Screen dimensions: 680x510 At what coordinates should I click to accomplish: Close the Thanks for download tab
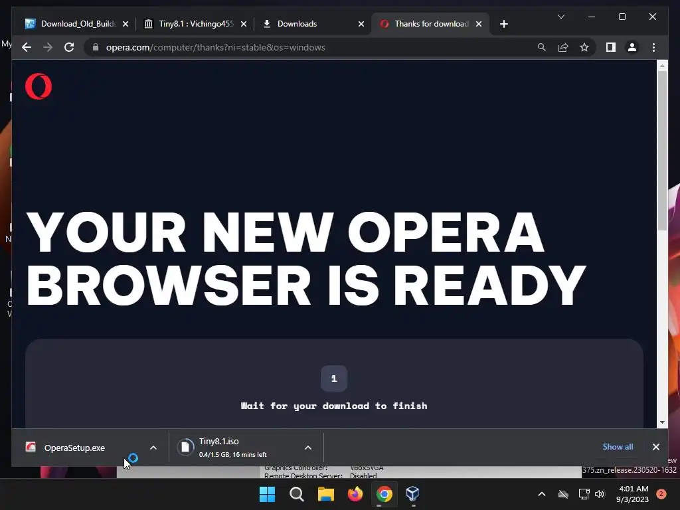click(x=479, y=24)
